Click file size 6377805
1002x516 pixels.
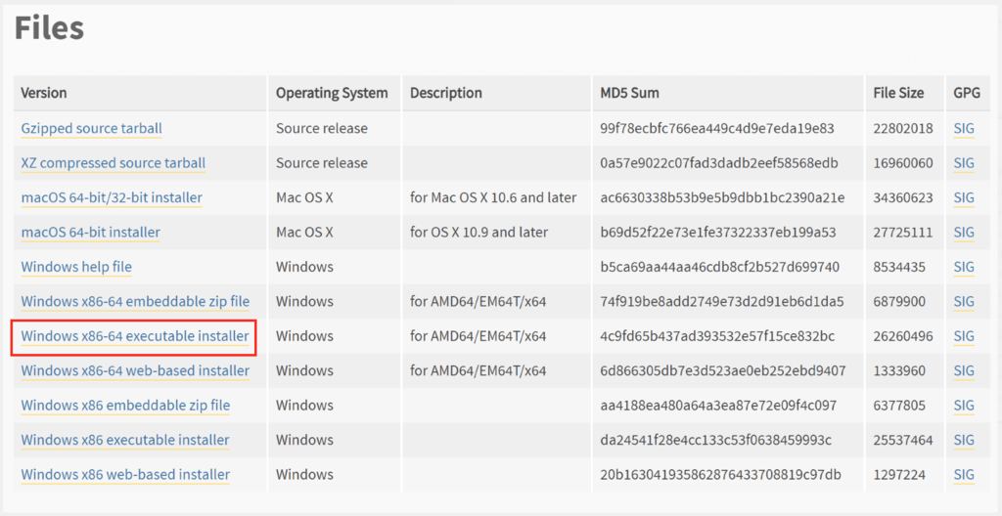(900, 405)
